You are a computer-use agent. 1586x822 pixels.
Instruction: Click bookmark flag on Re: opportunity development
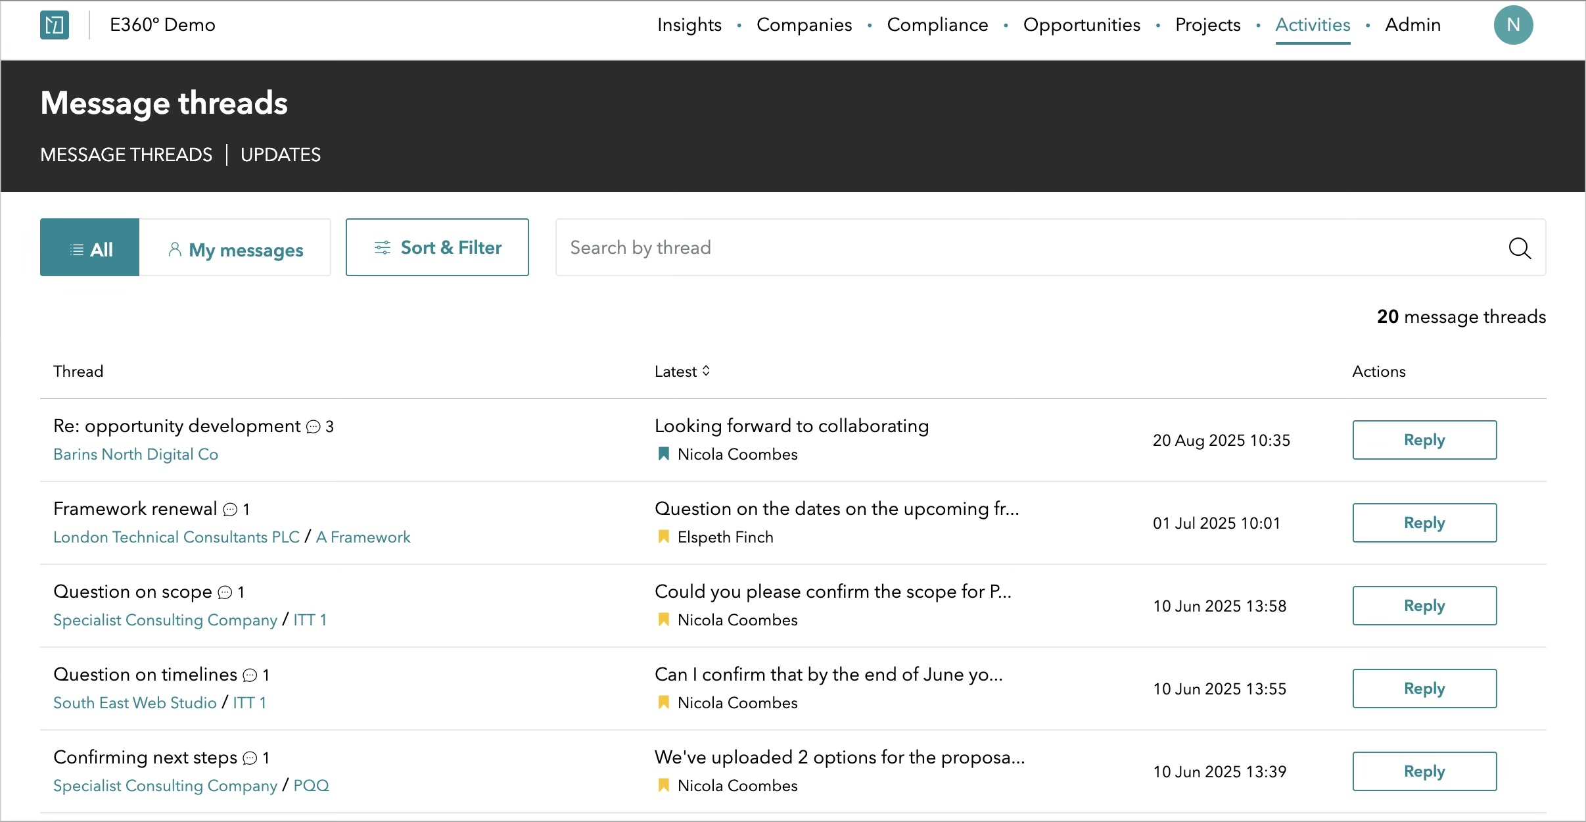[664, 454]
